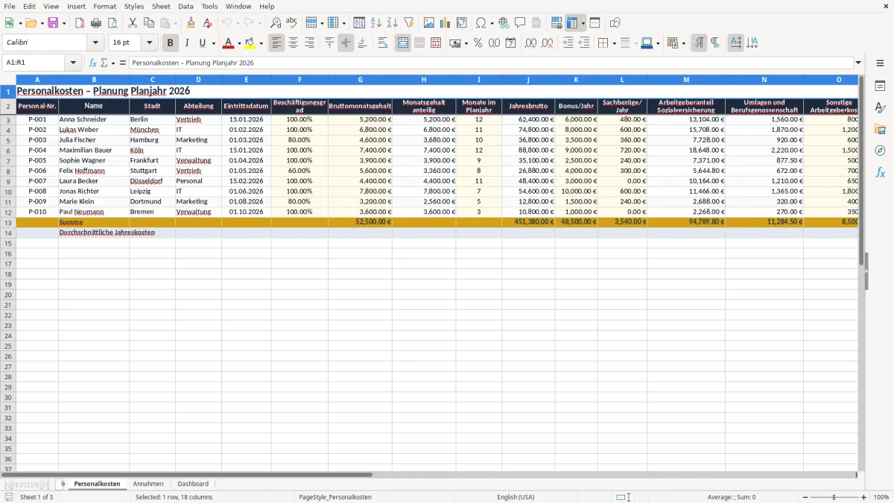Image resolution: width=894 pixels, height=503 pixels.
Task: Open the borders dropdown arrow
Action: tap(613, 43)
